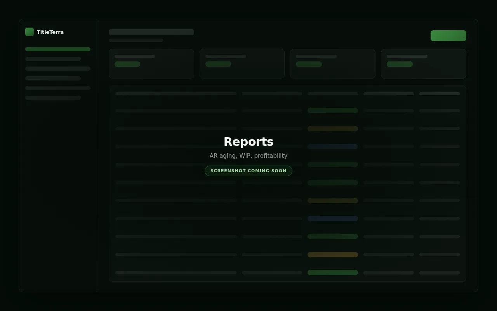Viewport: 497px width, 311px height.
Task: Select the highlighted green sidebar item
Action: point(58,49)
